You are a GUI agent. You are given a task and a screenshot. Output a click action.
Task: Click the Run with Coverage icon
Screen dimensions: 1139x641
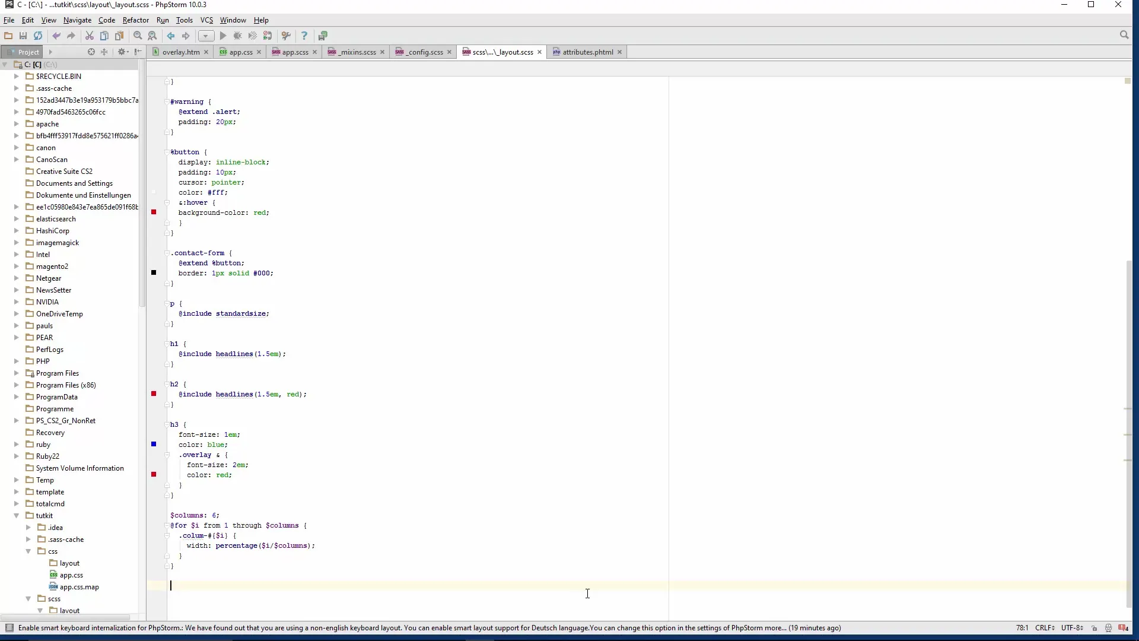(253, 36)
